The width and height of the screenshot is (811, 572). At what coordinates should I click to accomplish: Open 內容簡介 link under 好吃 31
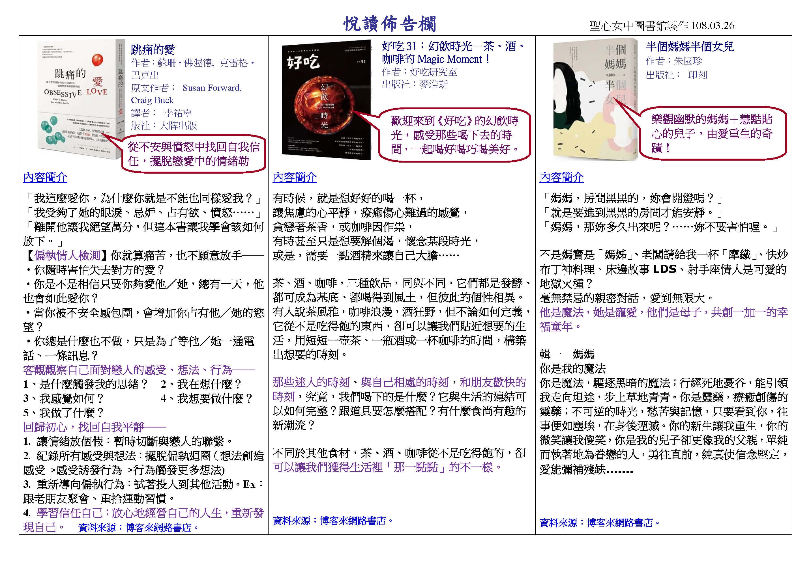[x=295, y=177]
